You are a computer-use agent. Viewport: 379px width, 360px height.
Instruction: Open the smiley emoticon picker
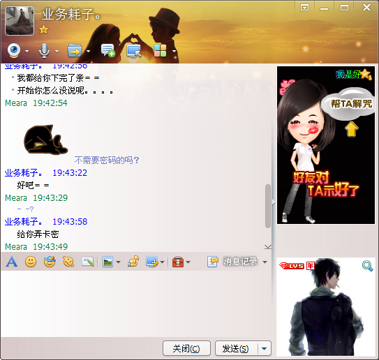point(31,262)
